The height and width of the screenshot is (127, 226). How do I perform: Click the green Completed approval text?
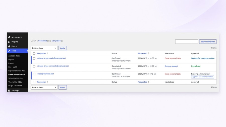[196, 66]
